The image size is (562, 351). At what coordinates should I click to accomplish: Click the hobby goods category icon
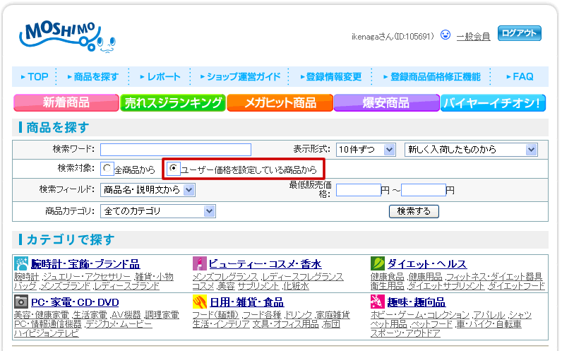click(x=377, y=302)
